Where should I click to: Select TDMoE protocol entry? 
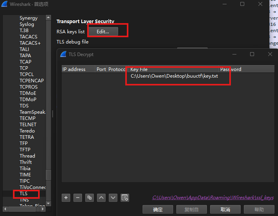(x=28, y=93)
